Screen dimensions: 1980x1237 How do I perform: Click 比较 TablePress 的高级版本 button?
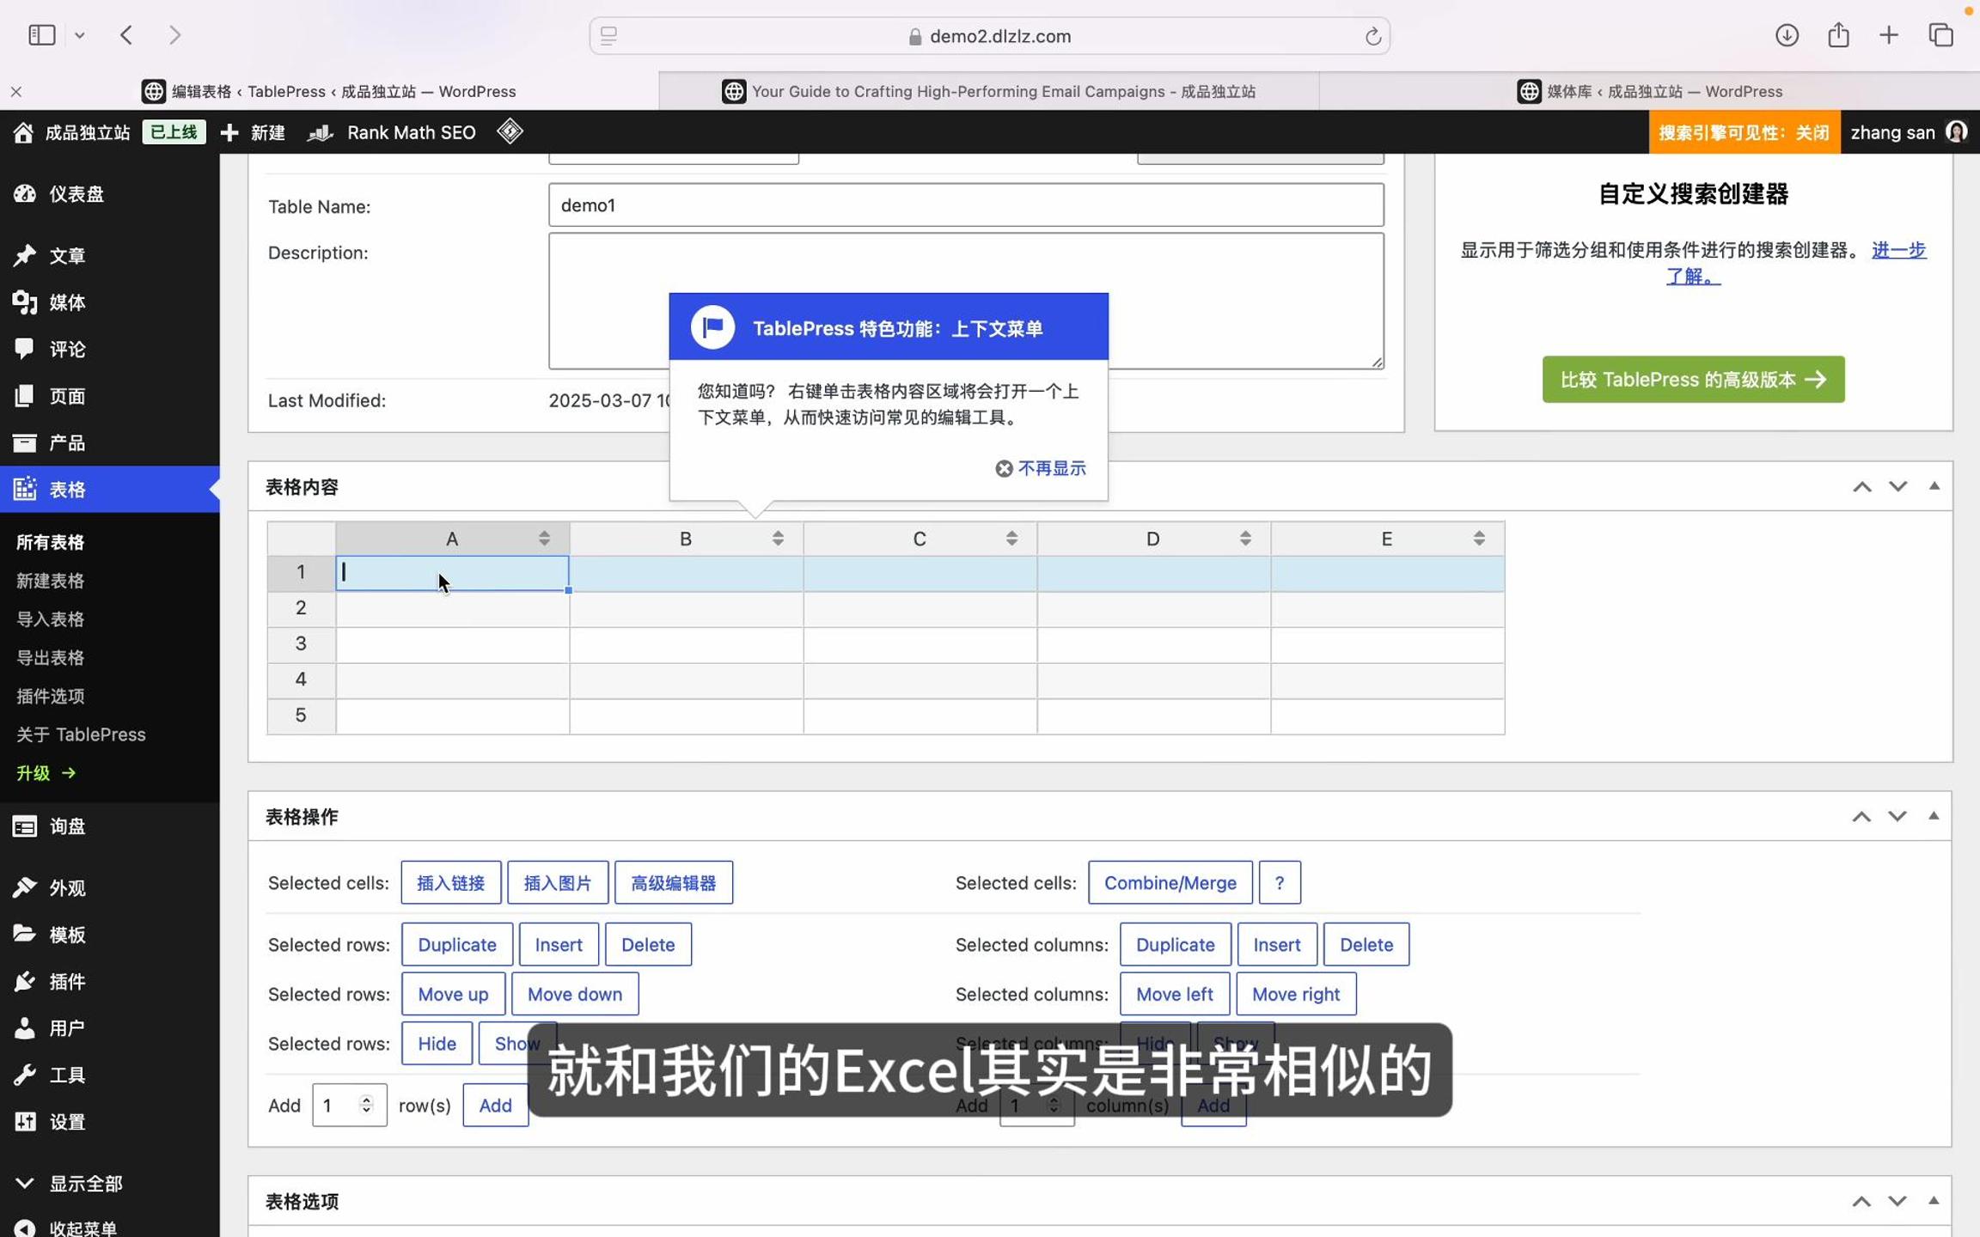1693,380
